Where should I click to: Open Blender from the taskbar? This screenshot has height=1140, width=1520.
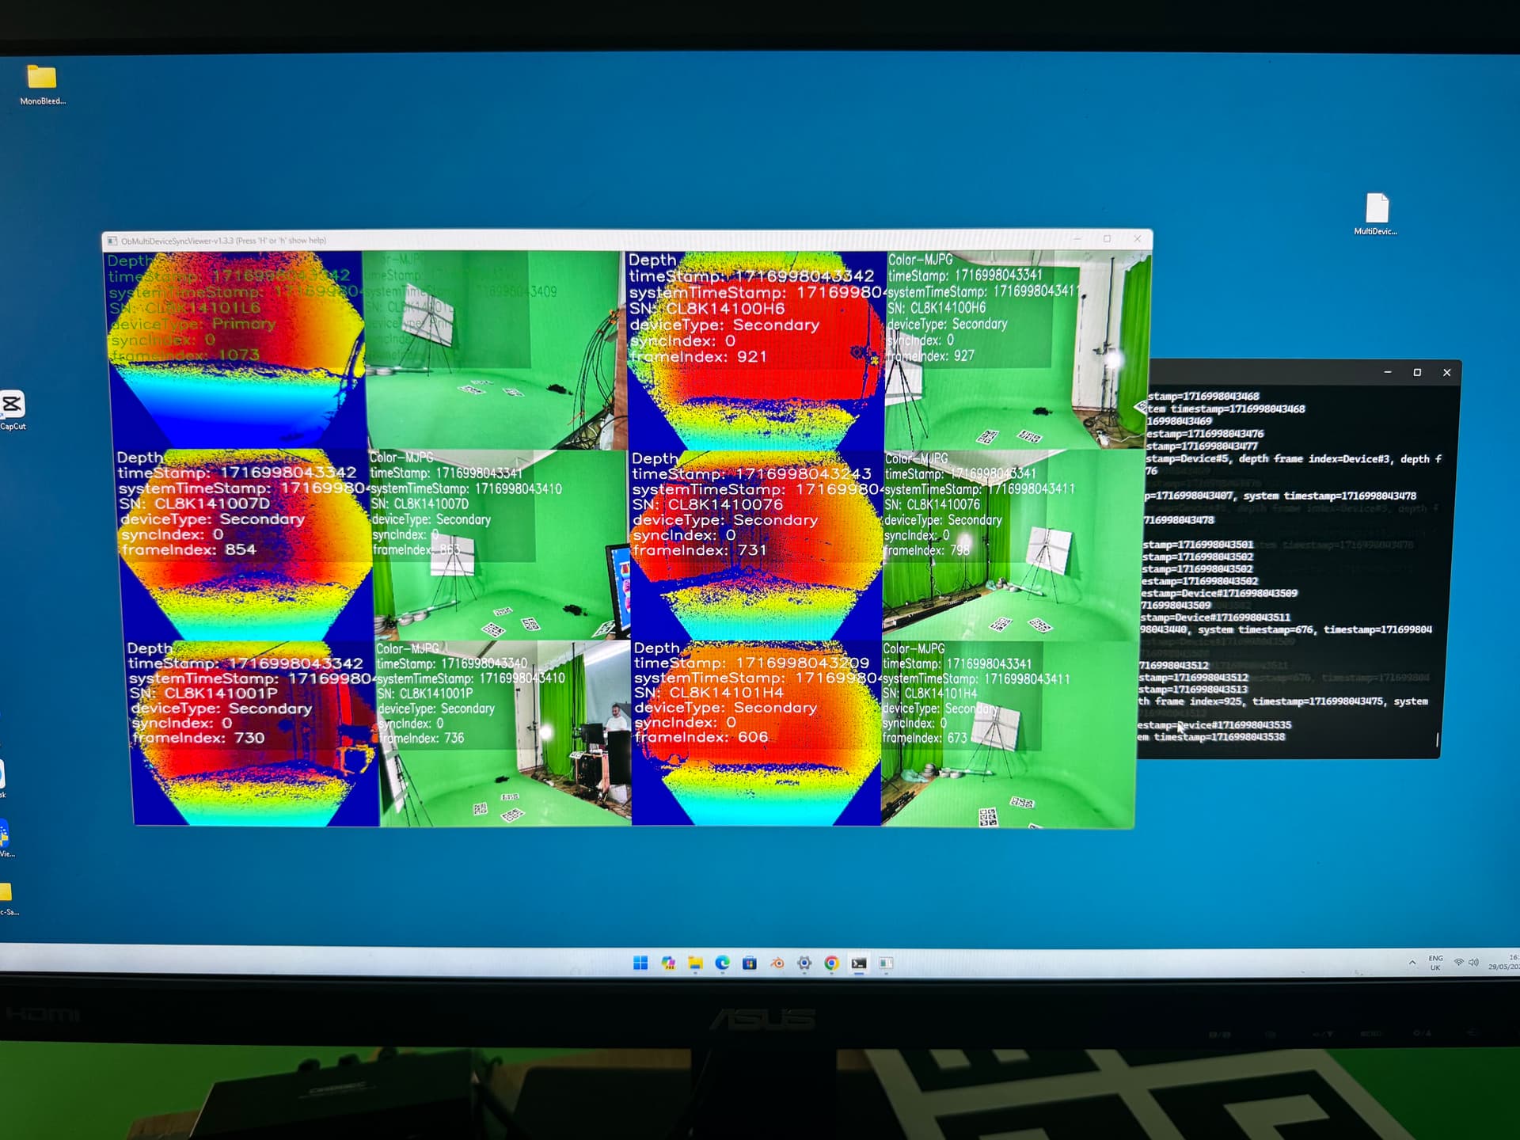coord(777,963)
